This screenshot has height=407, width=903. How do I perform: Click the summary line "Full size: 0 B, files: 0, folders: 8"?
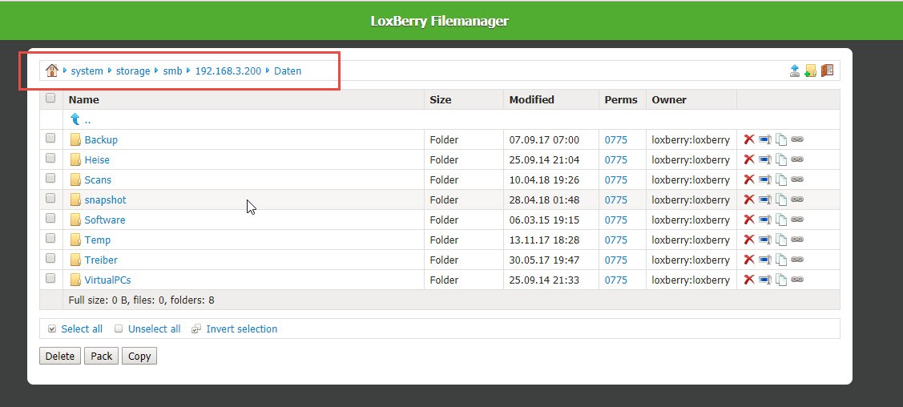coord(141,300)
